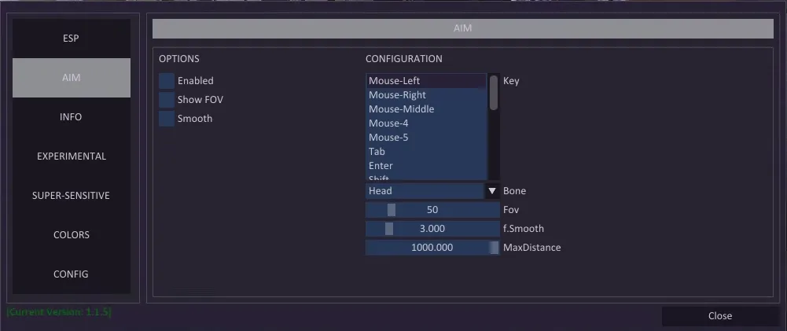Select Mouse-Right in the Key list
Screen dimensions: 787x331
426,95
